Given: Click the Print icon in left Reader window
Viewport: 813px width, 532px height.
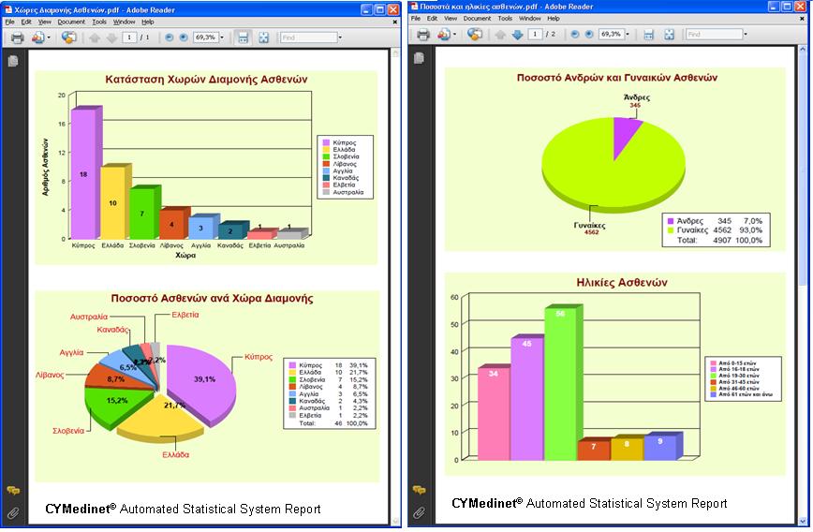Looking at the screenshot, I should pos(16,37).
